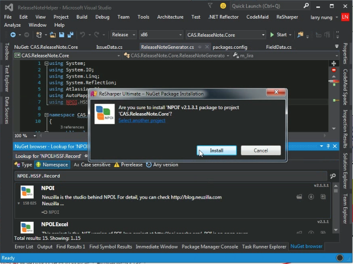Close the NuGet browser panel
The height and width of the screenshot is (264, 353).
click(x=335, y=146)
